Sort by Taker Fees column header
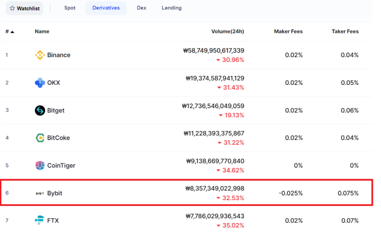Screen dimensions: 381x234 (345, 31)
